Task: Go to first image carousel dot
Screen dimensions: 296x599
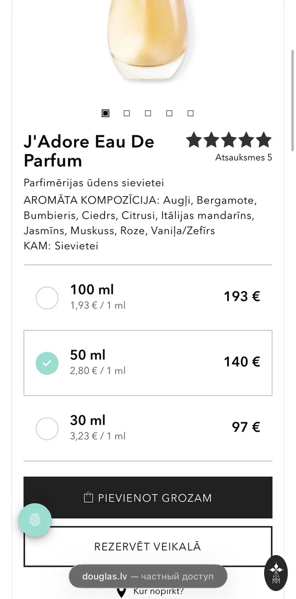Action: tap(106, 113)
